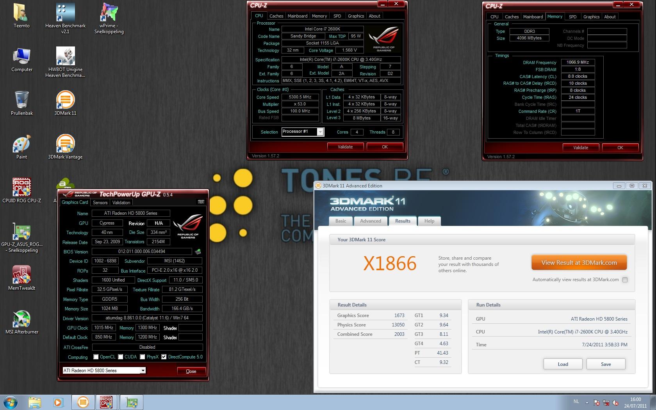Open the Windows Start button
Image resolution: width=656 pixels, height=410 pixels.
click(x=10, y=402)
